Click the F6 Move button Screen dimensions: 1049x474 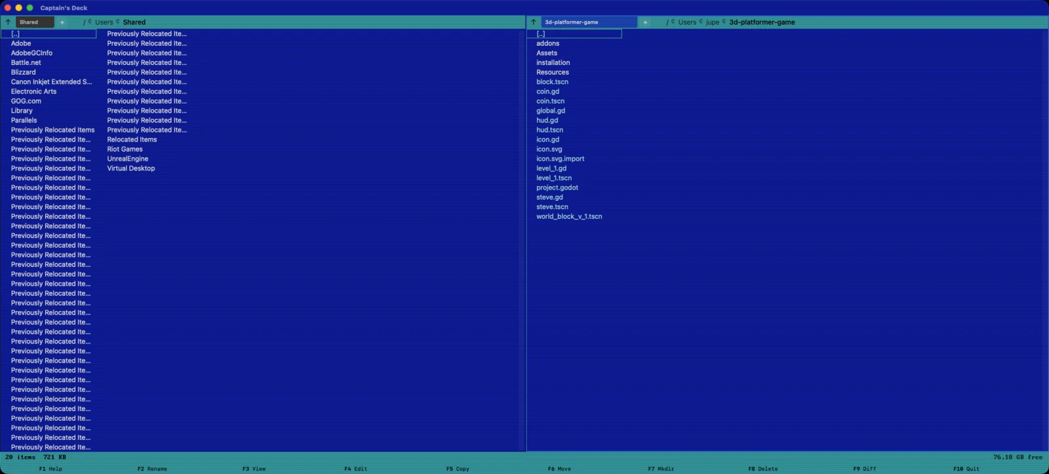pyautogui.click(x=559, y=469)
